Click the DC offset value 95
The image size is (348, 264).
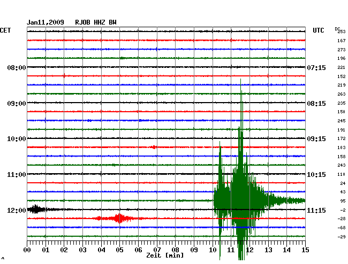coord(343,201)
